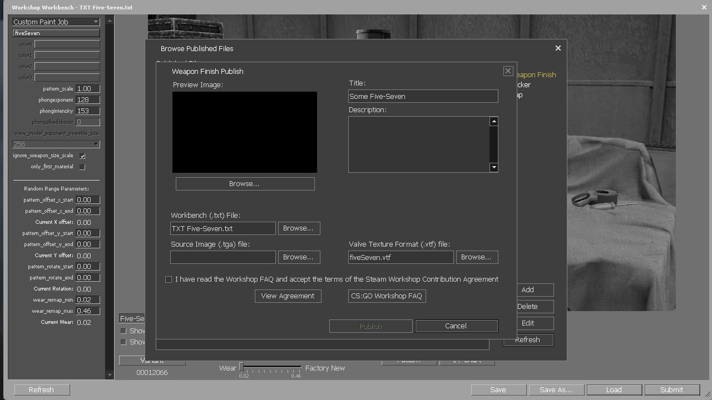
Task: Click the pattern_offset_x_end field
Action: (x=88, y=211)
